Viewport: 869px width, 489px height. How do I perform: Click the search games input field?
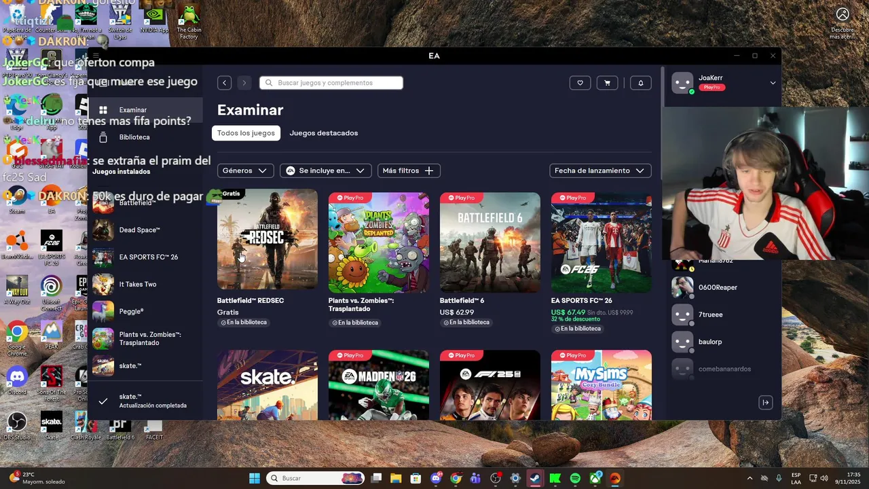331,83
